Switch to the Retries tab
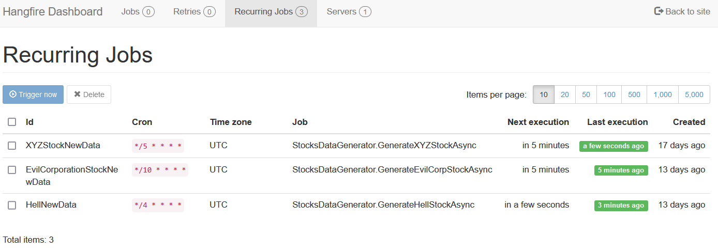 (x=194, y=11)
